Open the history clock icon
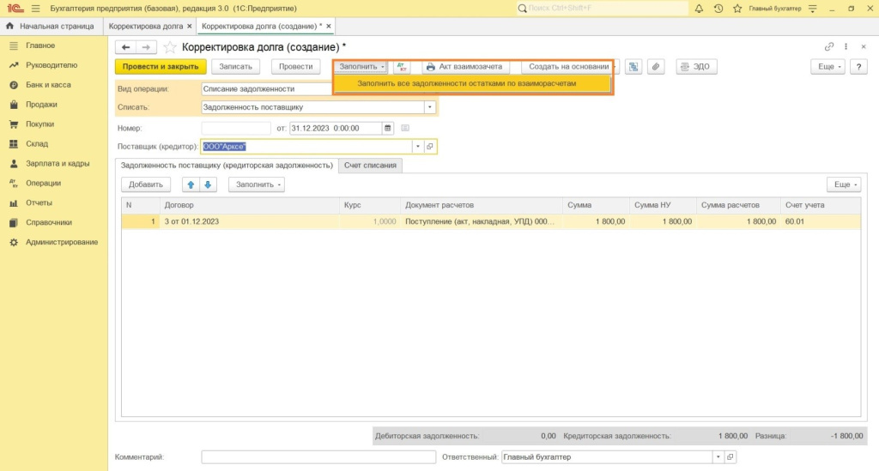Viewport: 879px width, 471px height. pos(718,9)
